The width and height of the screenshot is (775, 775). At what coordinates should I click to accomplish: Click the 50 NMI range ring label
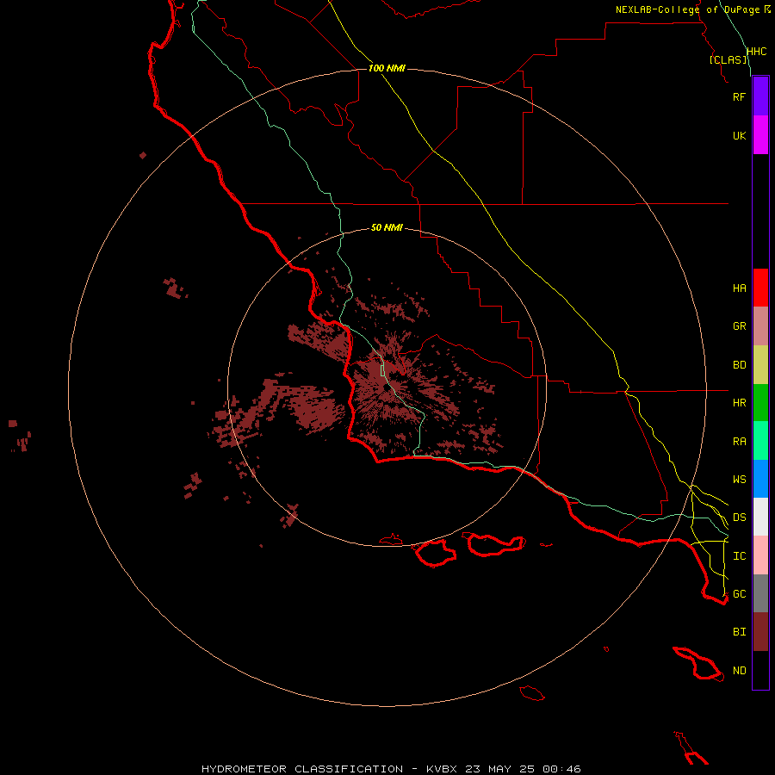coord(387,227)
